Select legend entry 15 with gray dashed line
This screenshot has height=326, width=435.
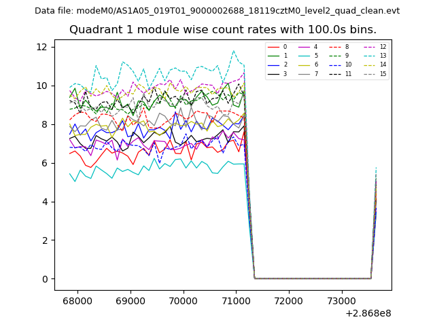375,73
